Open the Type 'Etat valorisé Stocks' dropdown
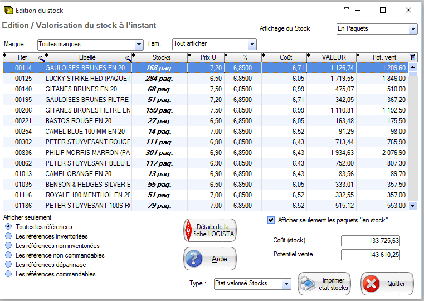The height and width of the screenshot is (301, 424). pyautogui.click(x=286, y=284)
